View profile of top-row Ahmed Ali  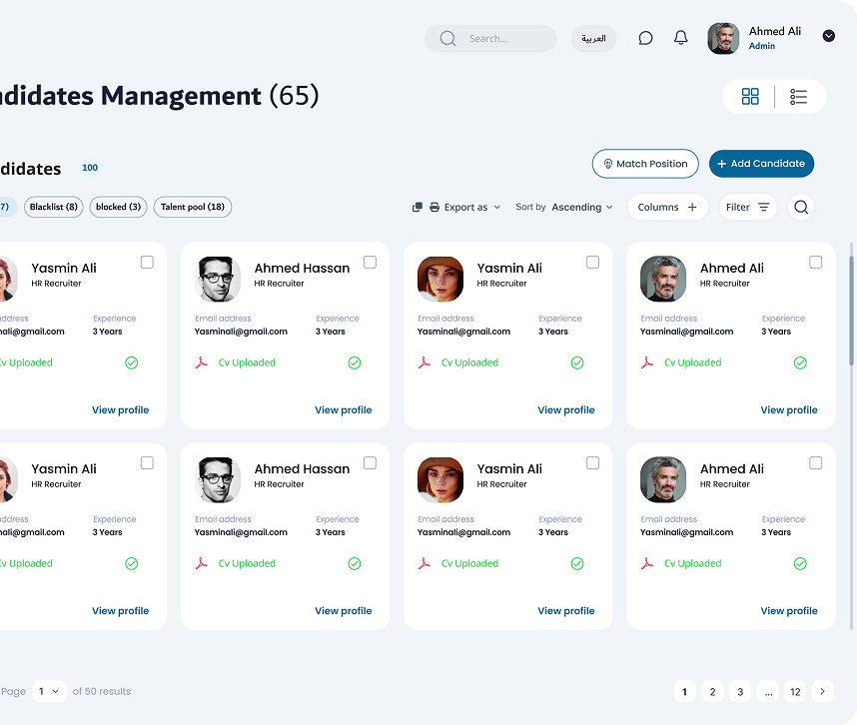tap(789, 409)
